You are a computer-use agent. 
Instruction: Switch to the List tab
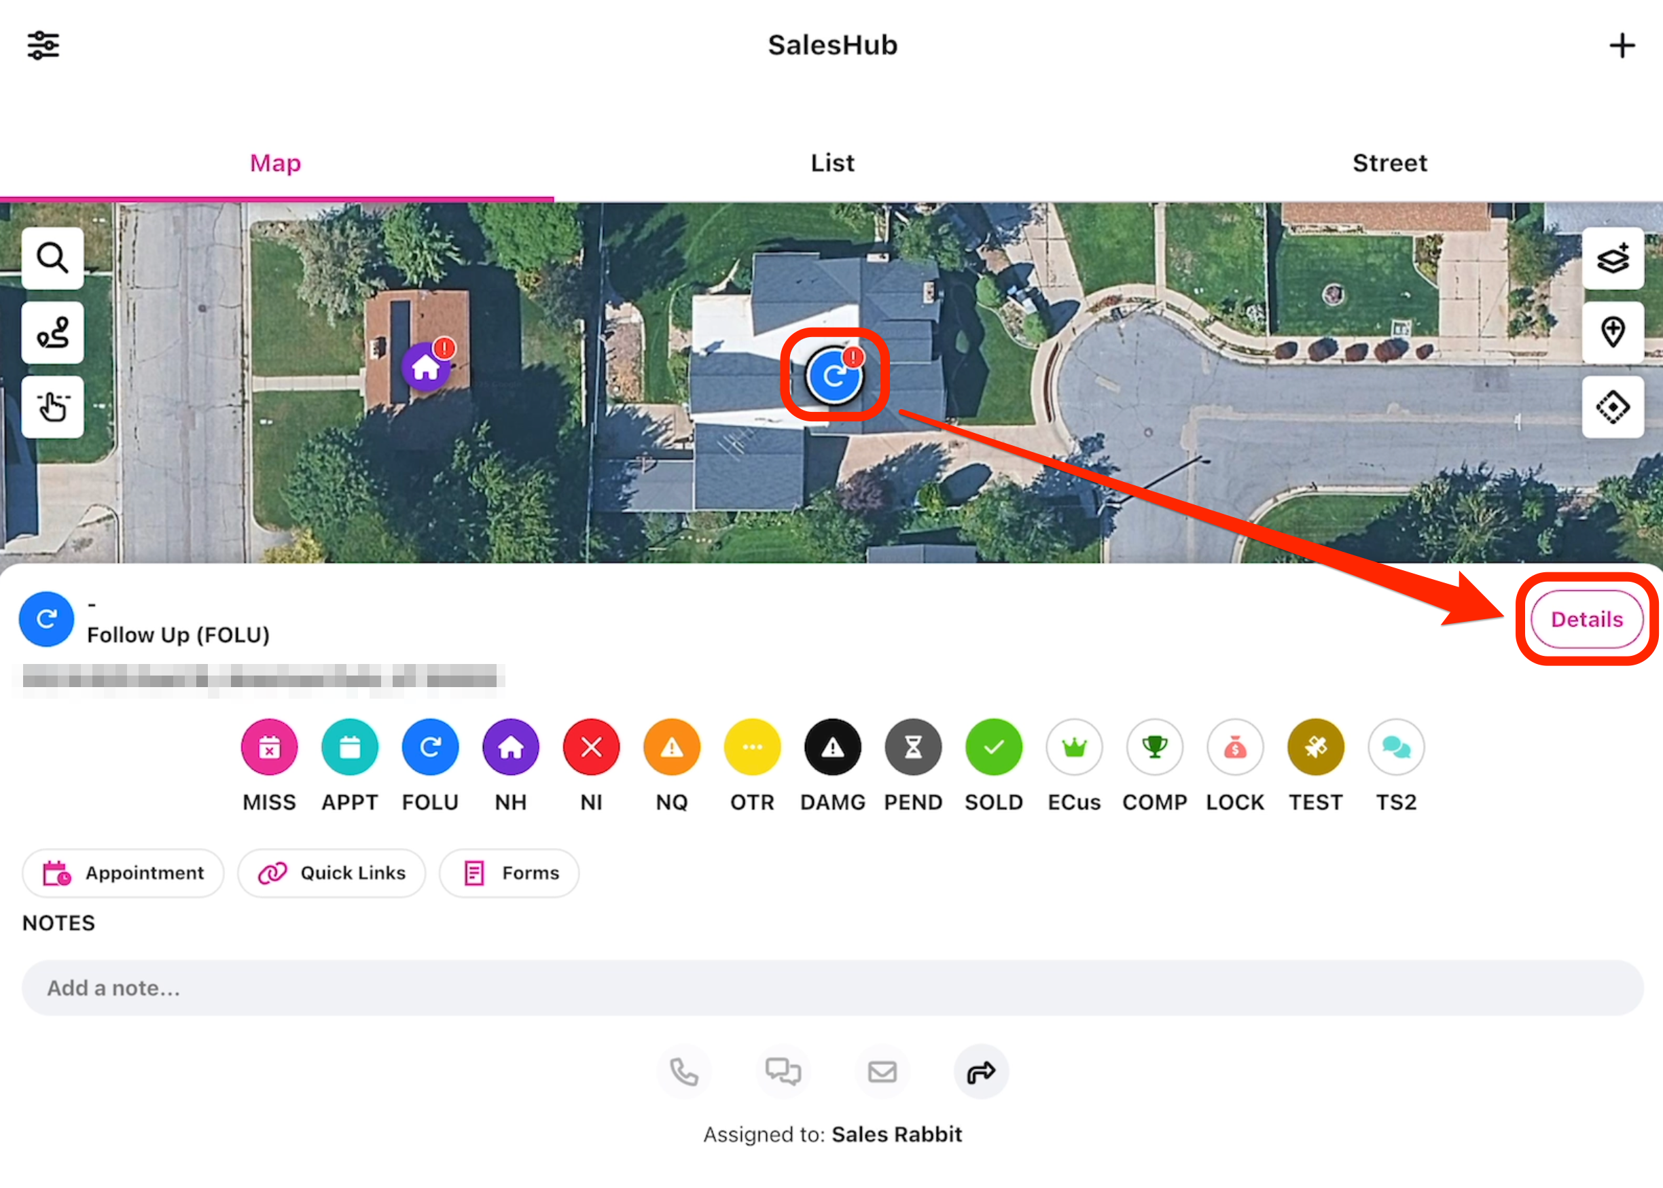832,162
